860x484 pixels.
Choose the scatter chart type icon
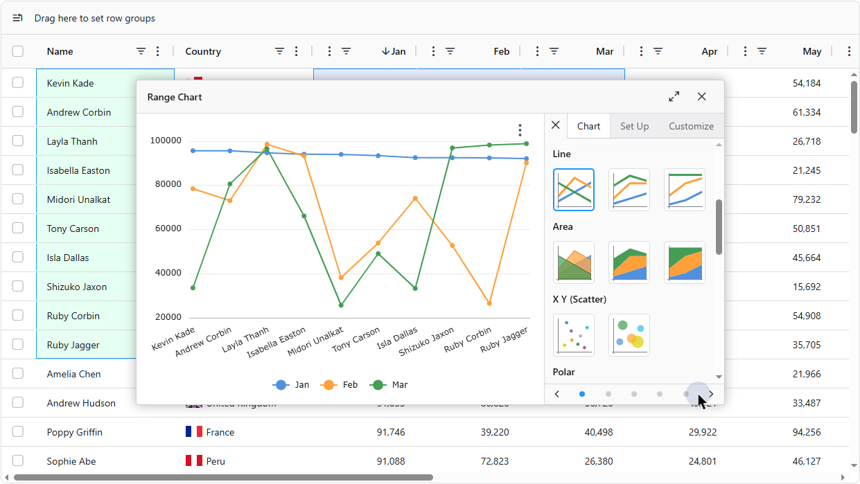[573, 334]
